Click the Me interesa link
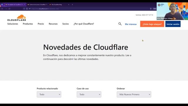Screen dimensions: 188x106 coord(131,24)
